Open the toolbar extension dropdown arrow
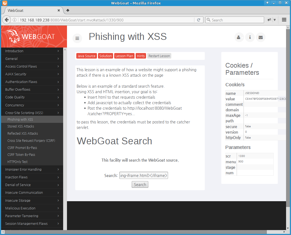Image resolution: width=291 pixels, height=235 pixels. (x=275, y=20)
